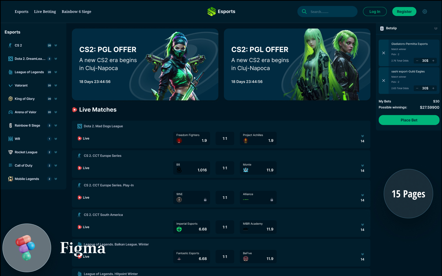Click the settings gear icon in header
The height and width of the screenshot is (276, 442).
(425, 12)
